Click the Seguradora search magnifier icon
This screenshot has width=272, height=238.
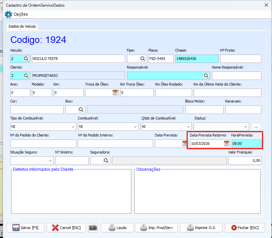coord(106,161)
